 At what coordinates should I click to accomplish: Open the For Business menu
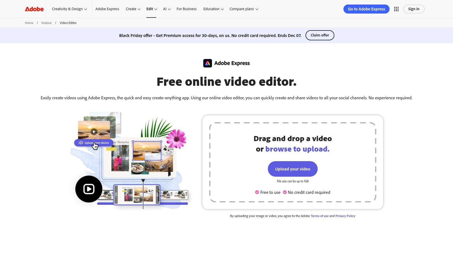187,9
